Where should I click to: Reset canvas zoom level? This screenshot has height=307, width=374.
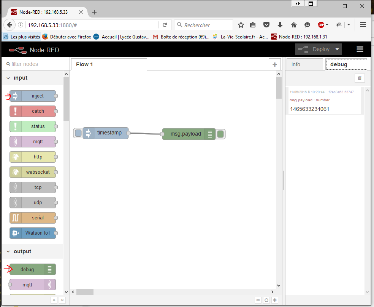tap(266, 300)
